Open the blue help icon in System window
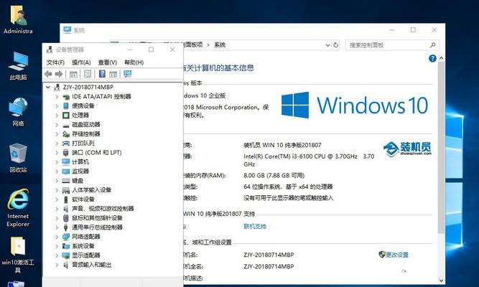The image size is (479, 287). click(432, 58)
